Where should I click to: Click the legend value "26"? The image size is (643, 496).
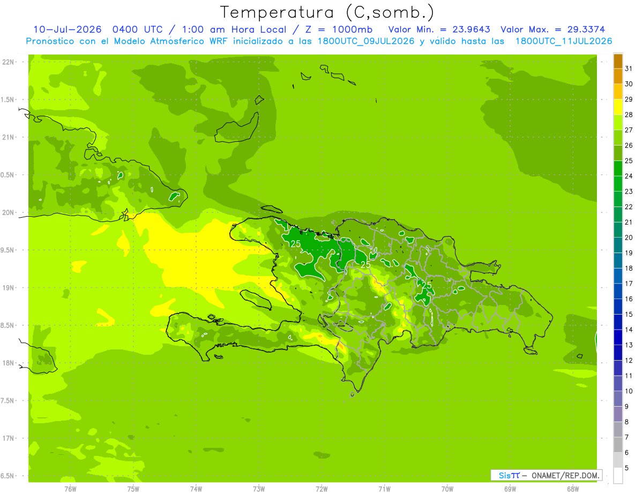(x=629, y=146)
